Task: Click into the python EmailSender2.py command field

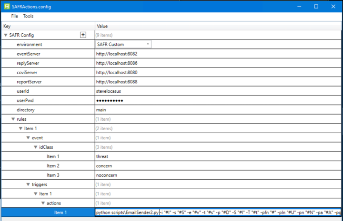Action: pyautogui.click(x=218, y=212)
